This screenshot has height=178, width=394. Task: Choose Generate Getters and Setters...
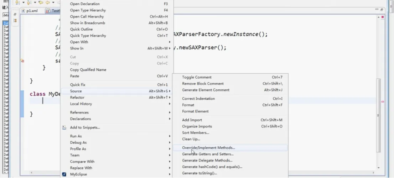tap(230, 154)
